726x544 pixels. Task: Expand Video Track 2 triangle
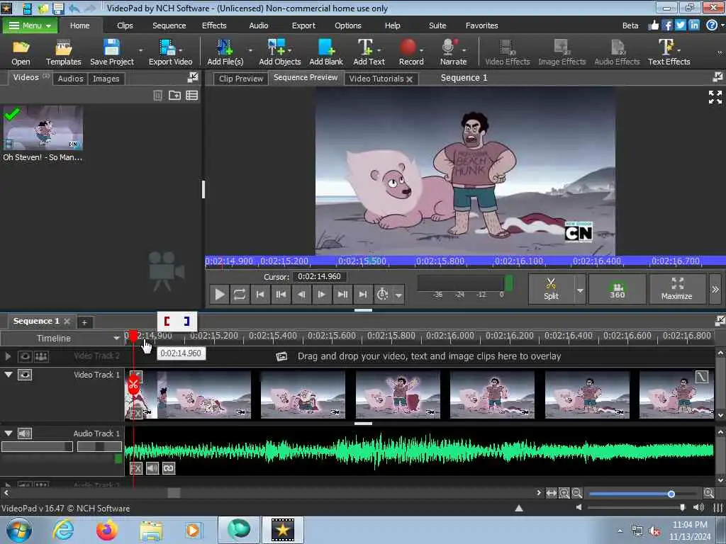[8, 356]
